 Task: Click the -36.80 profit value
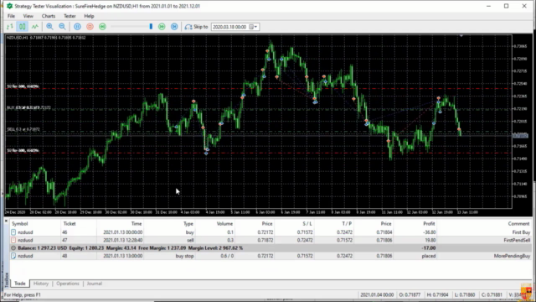(429, 232)
